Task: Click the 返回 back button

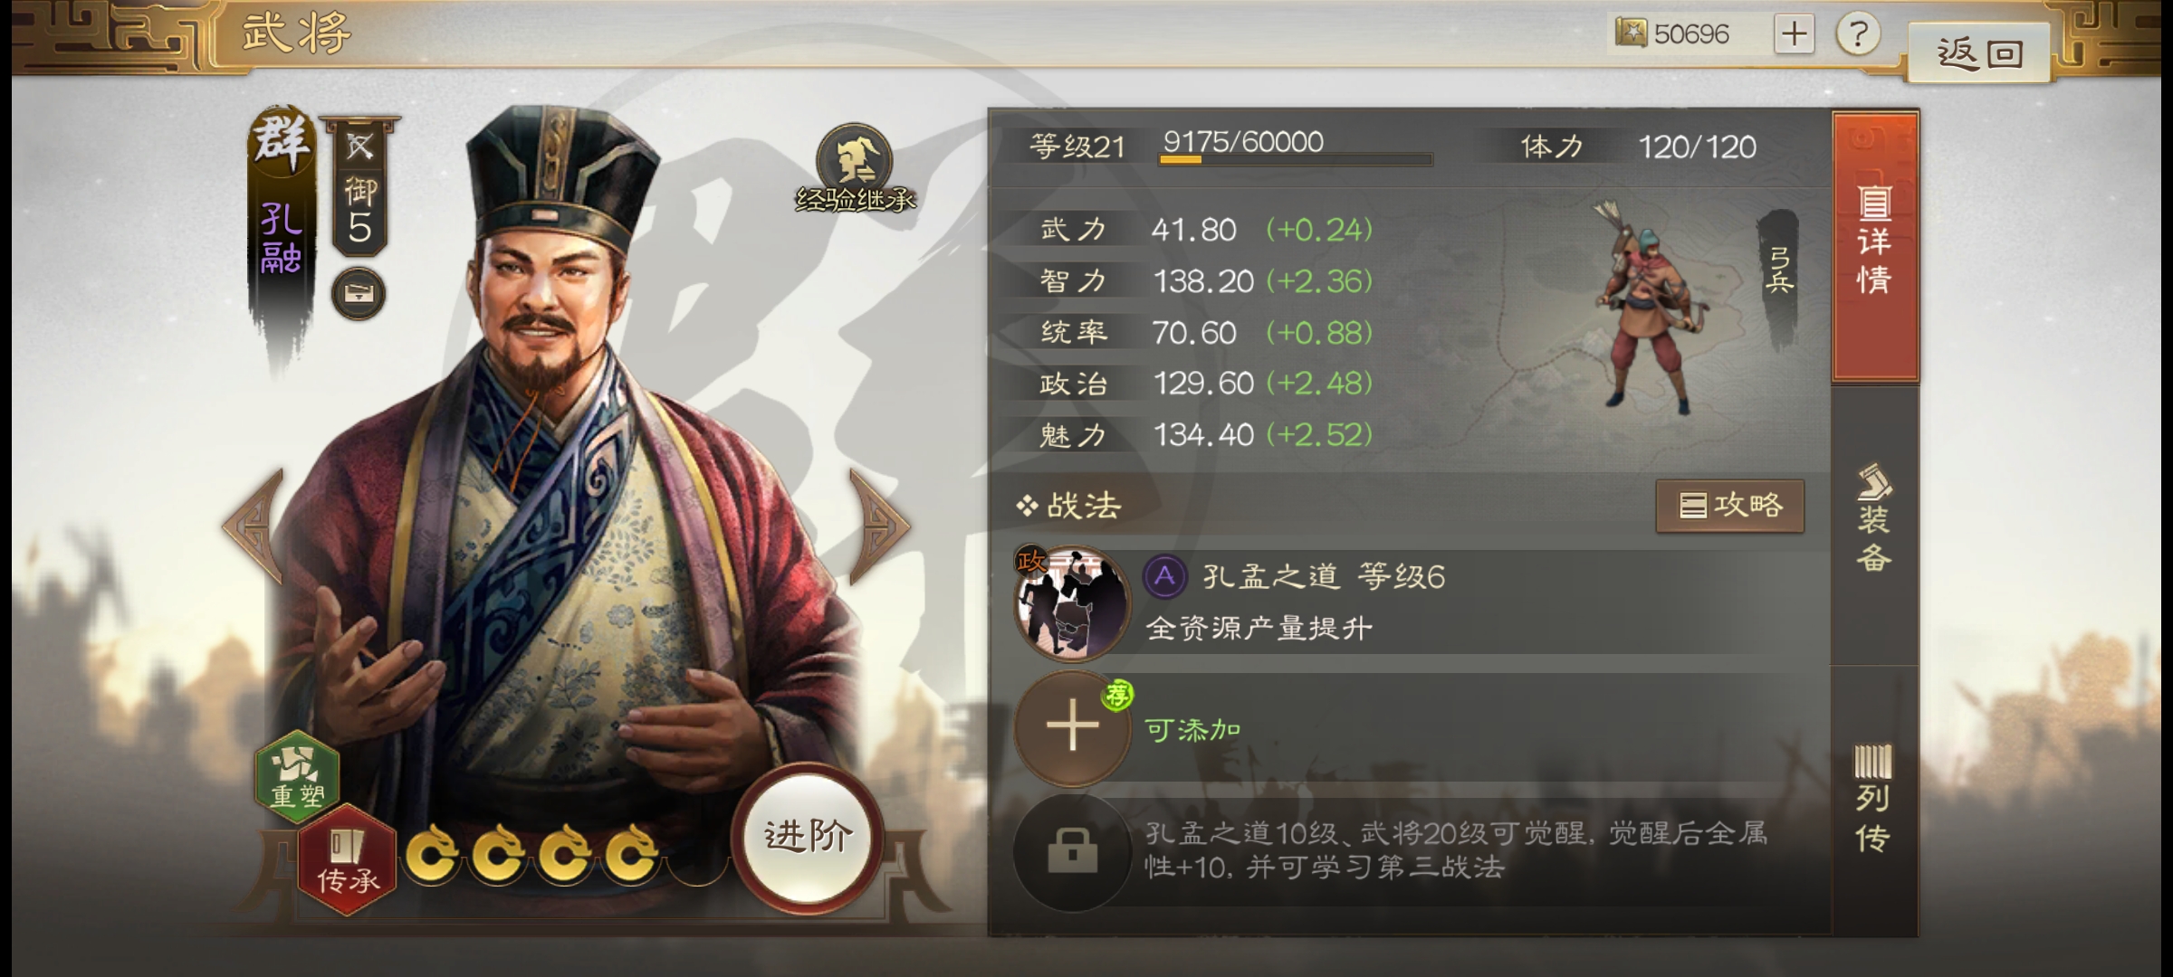Action: pyautogui.click(x=1978, y=53)
